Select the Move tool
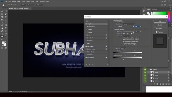 [2, 11]
